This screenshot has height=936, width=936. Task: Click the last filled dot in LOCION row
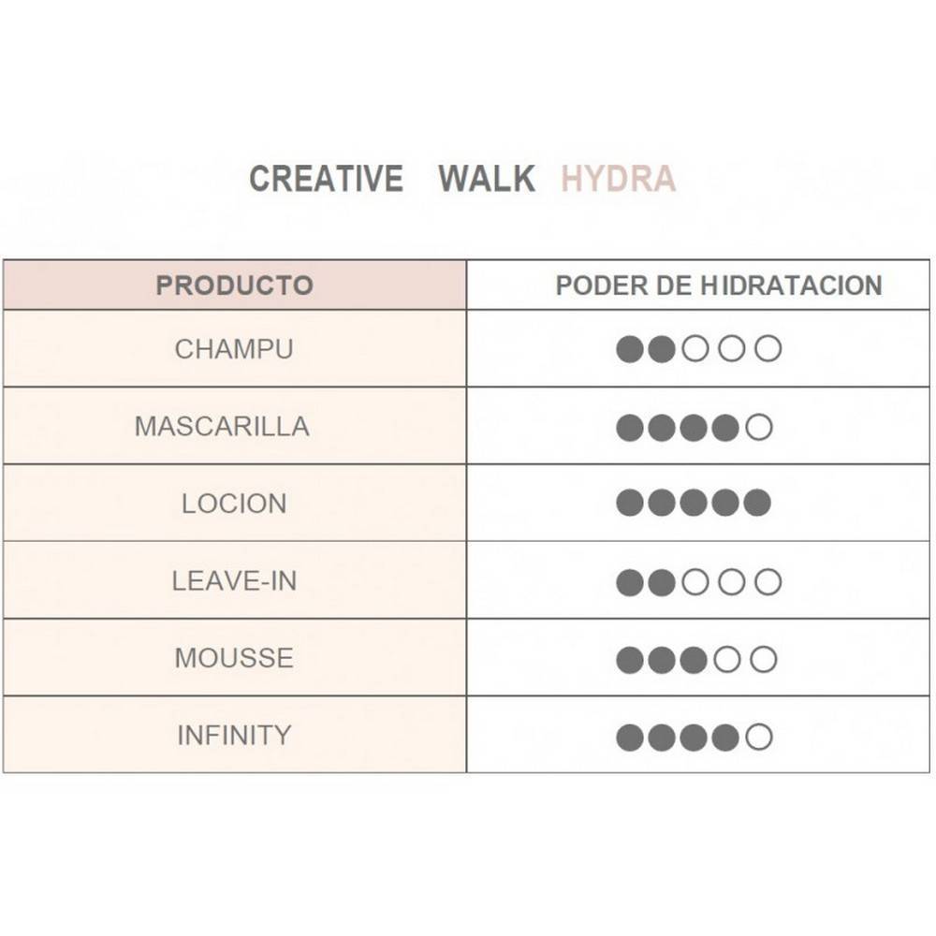(757, 504)
